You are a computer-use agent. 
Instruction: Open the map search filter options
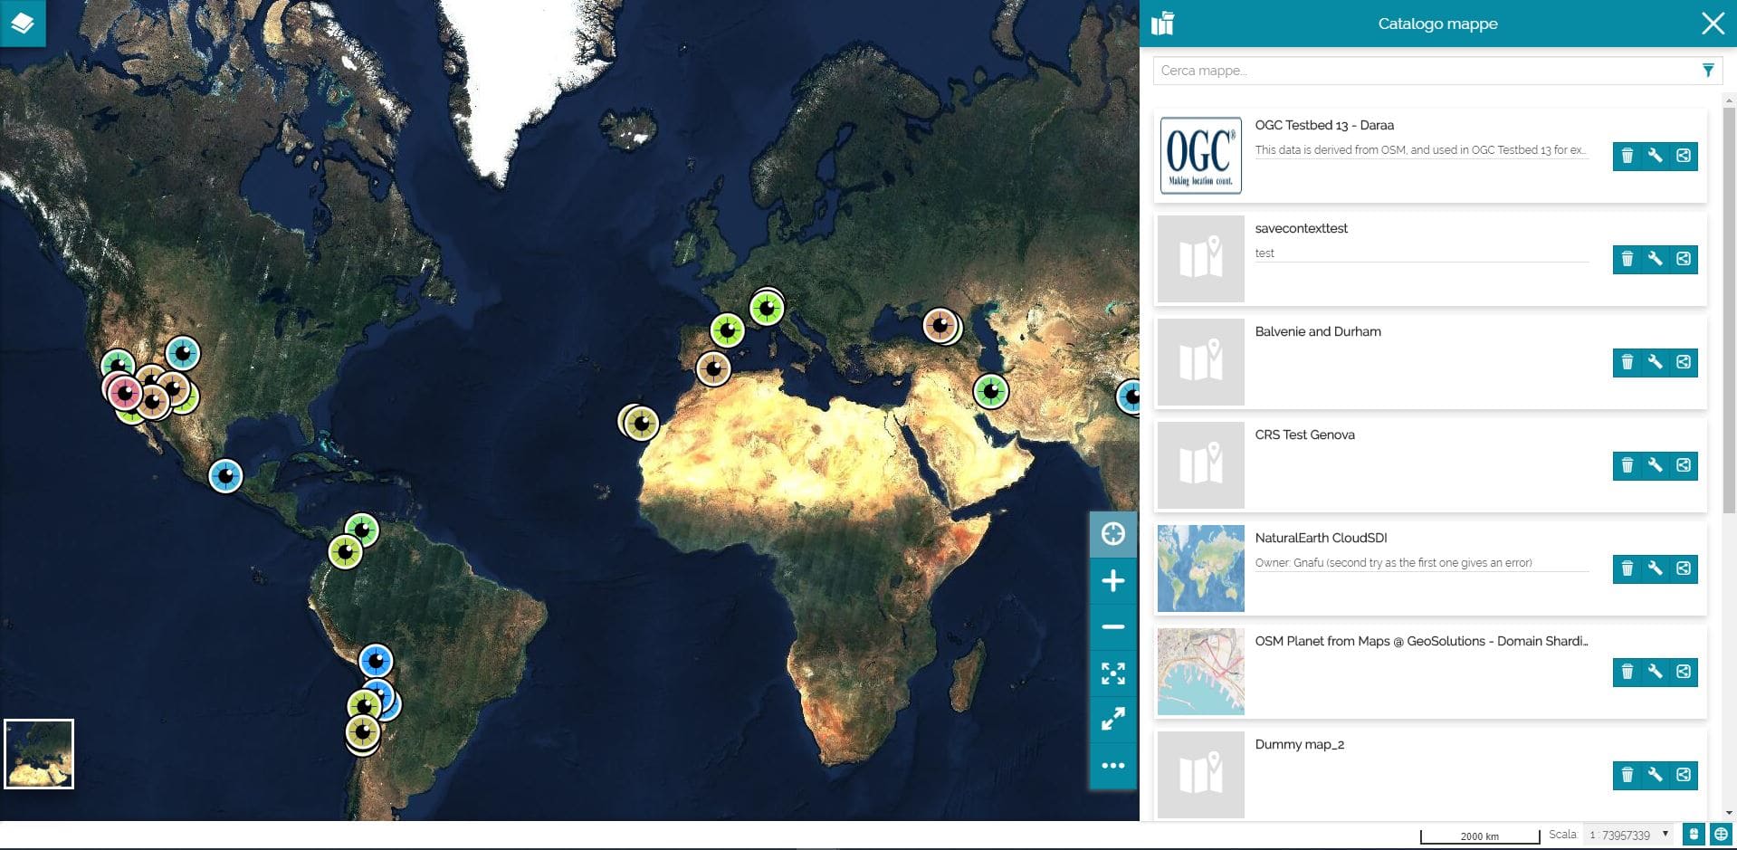click(1707, 71)
